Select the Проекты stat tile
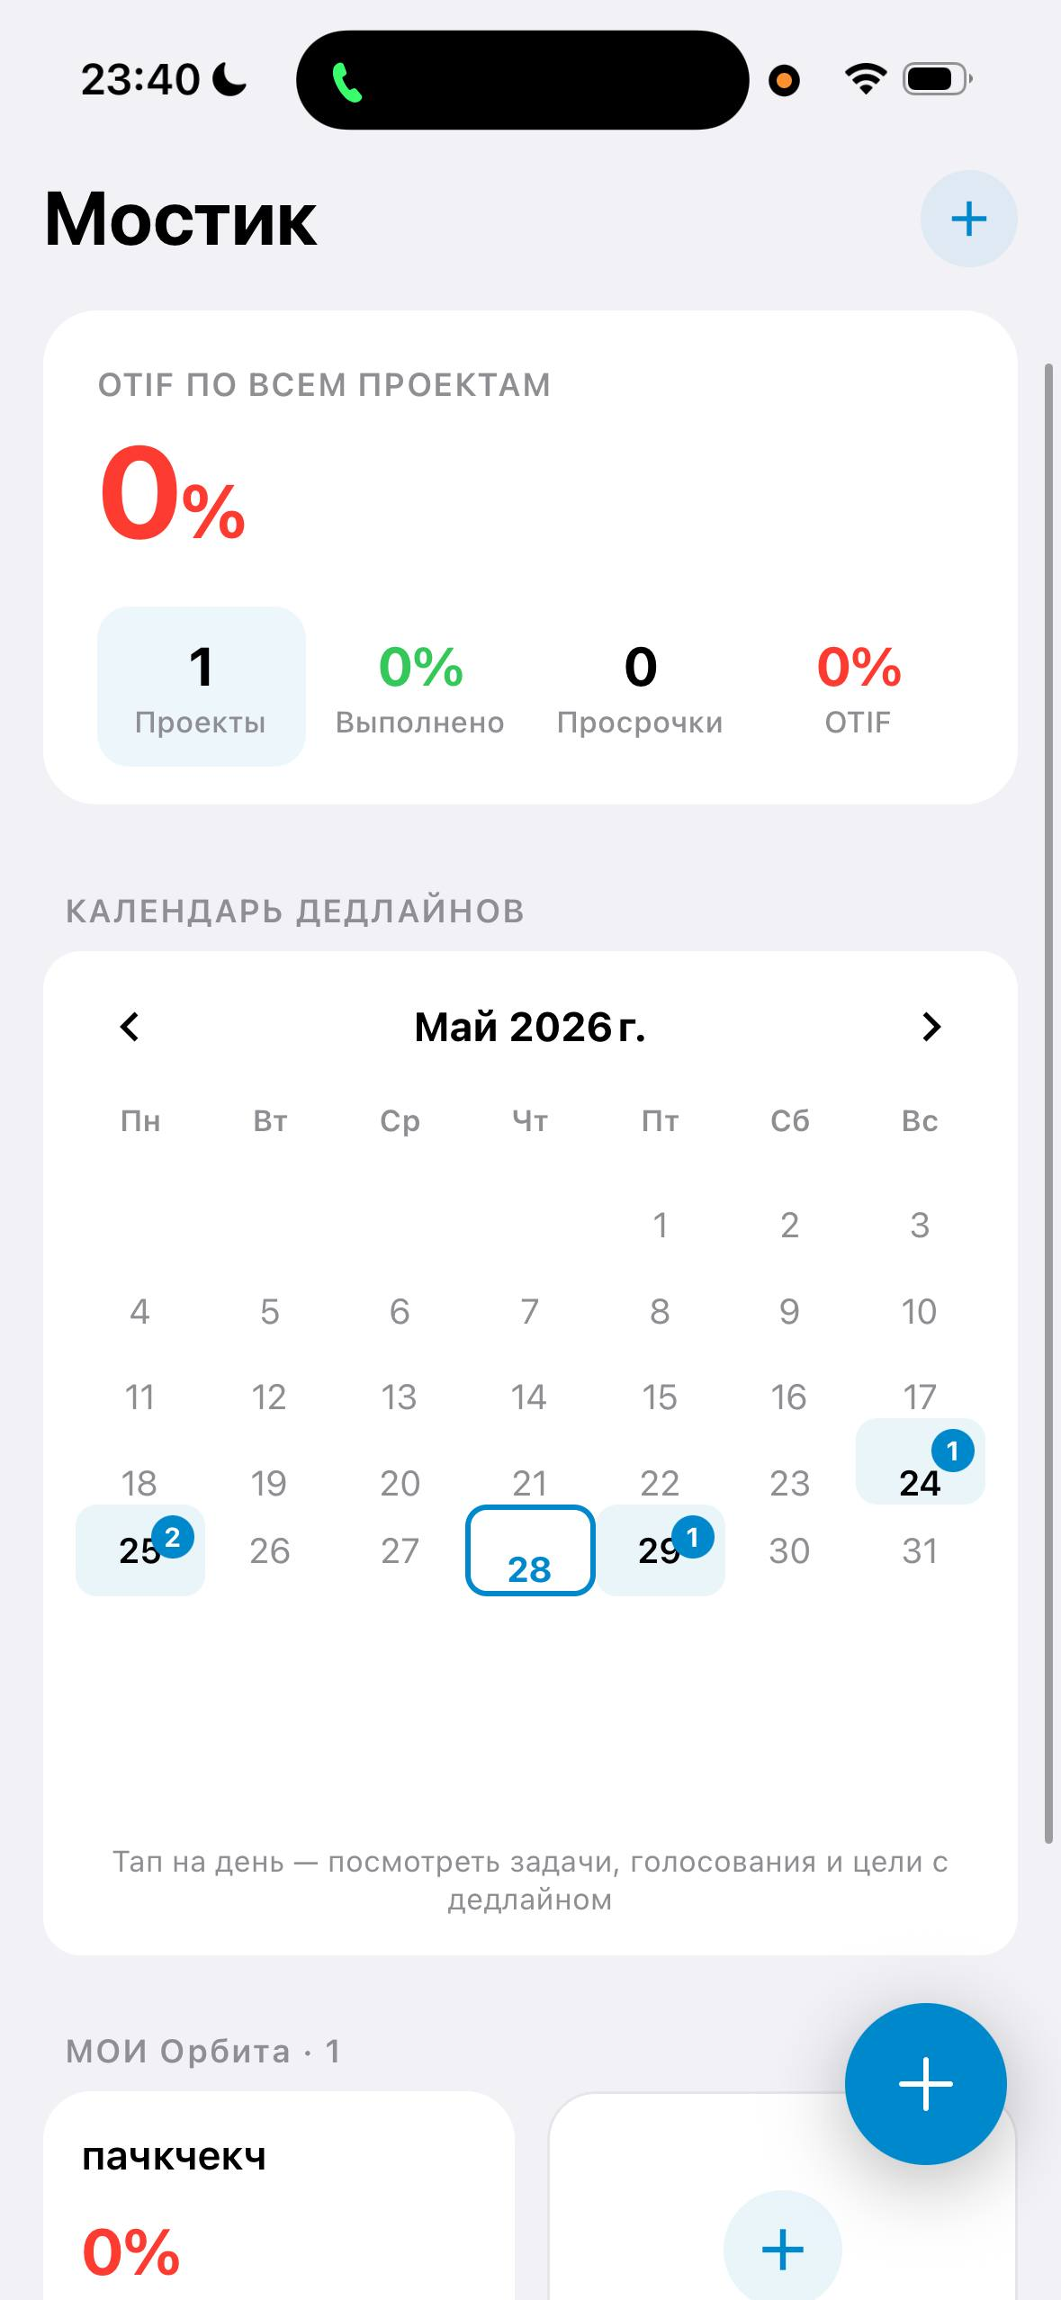Image resolution: width=1061 pixels, height=2300 pixels. 201,686
